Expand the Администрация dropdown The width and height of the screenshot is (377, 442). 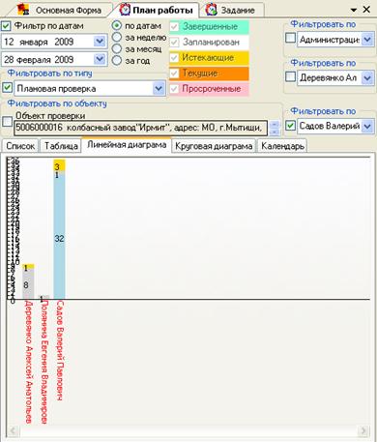tap(367, 40)
